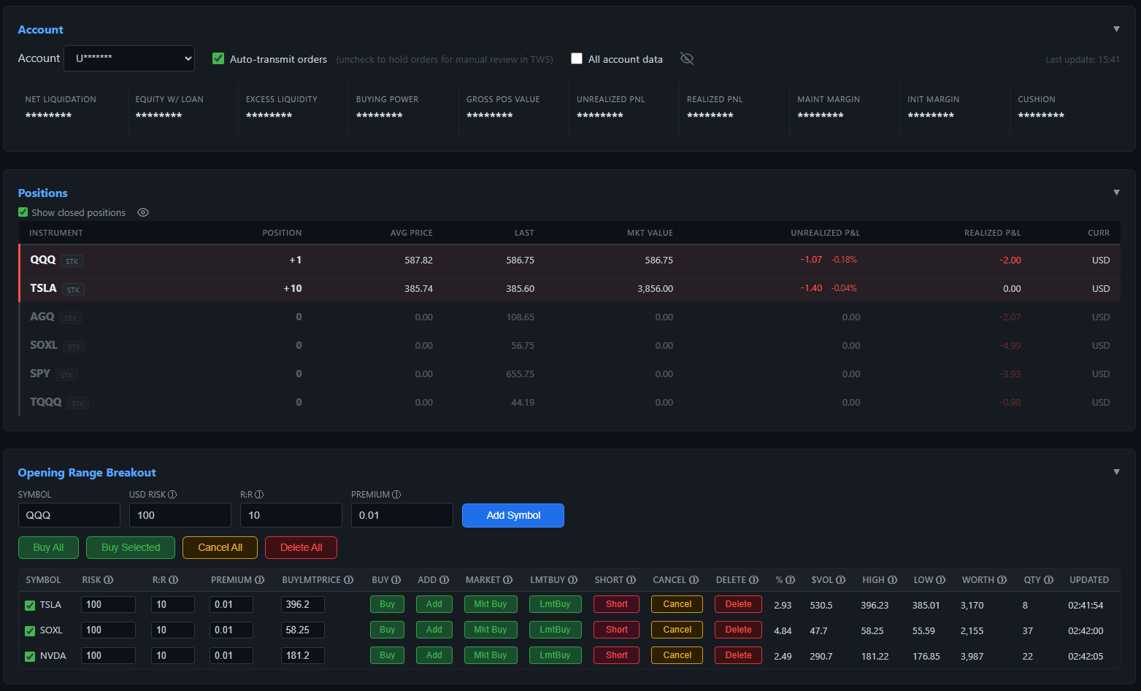Uncheck the SOXL row checkbox
The width and height of the screenshot is (1141, 691).
(x=30, y=630)
